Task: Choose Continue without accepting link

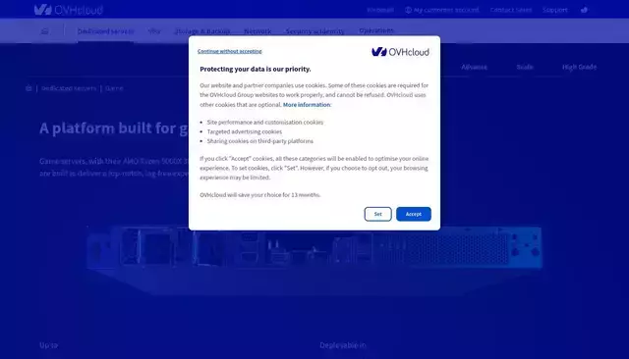Action: [x=229, y=51]
